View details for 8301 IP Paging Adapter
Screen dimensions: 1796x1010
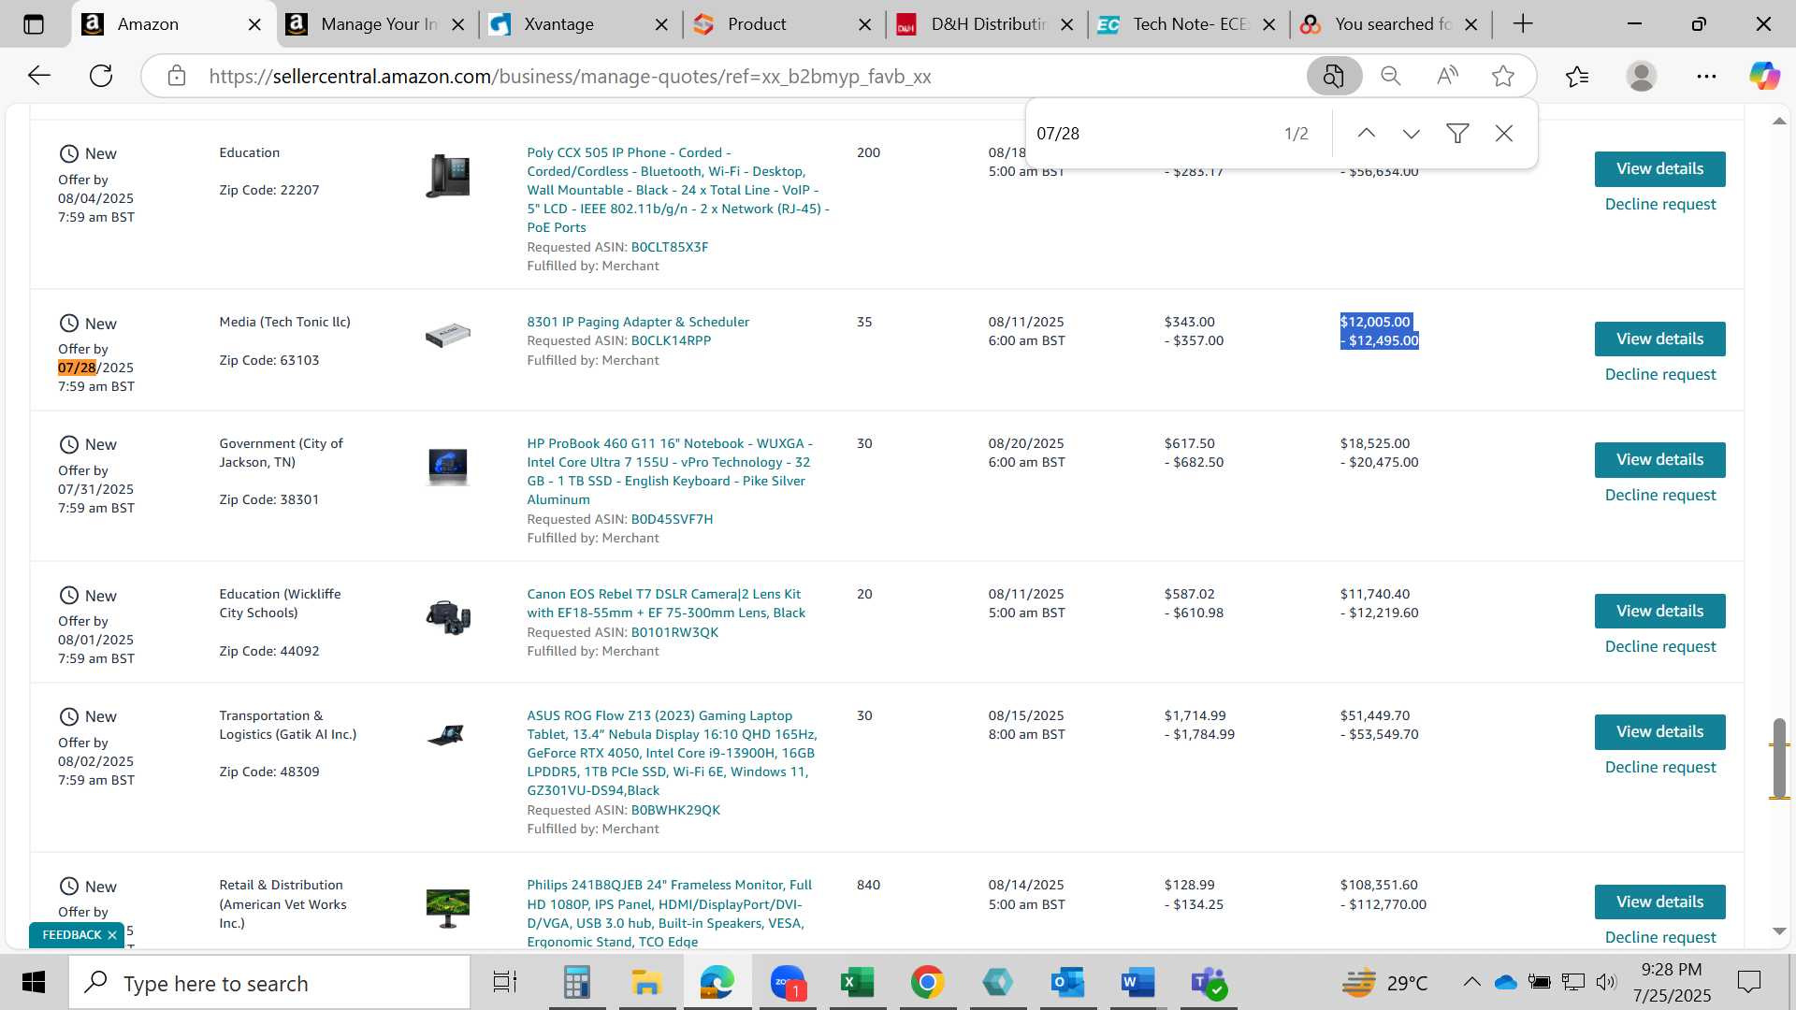[x=1659, y=339]
